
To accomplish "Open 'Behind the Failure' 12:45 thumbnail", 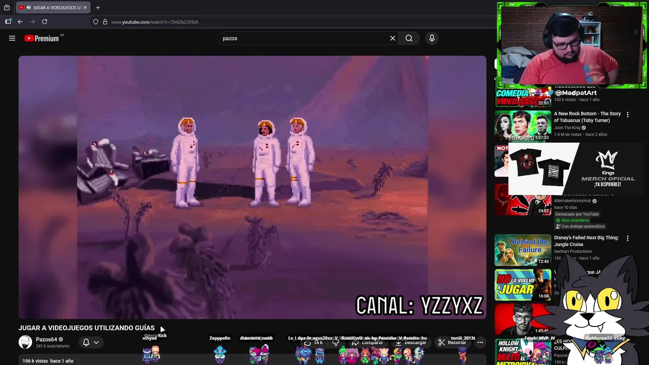I will [x=523, y=250].
